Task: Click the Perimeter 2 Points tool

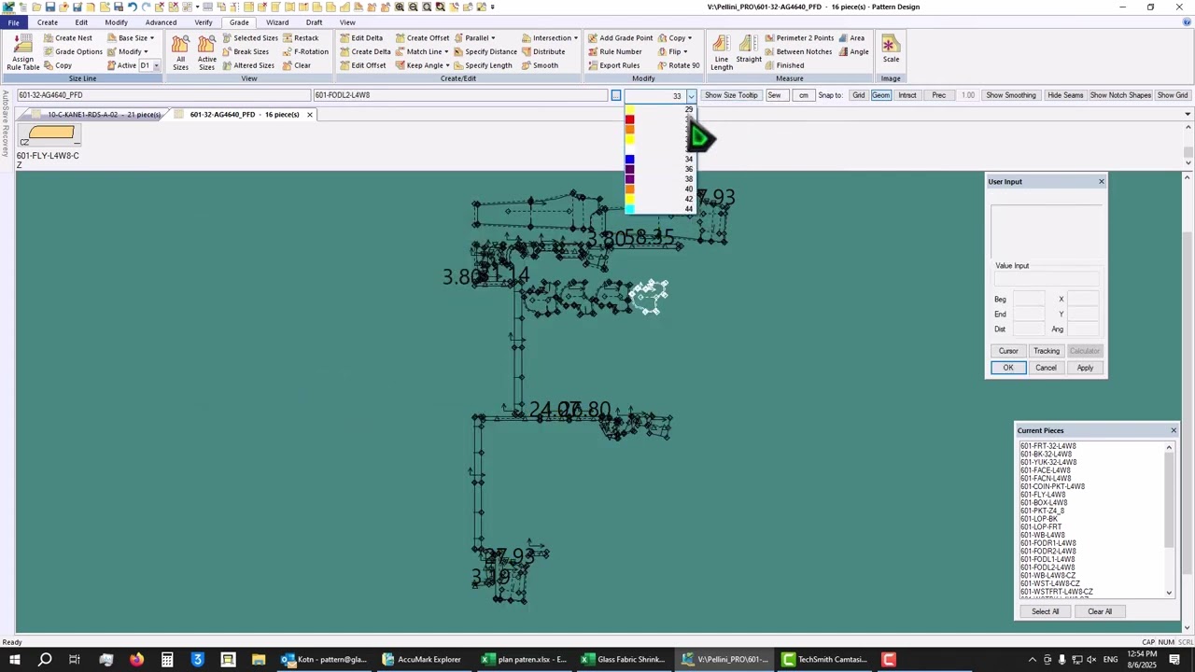Action: coord(798,38)
